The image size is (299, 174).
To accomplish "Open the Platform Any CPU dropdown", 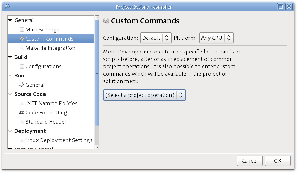I will tap(216, 38).
